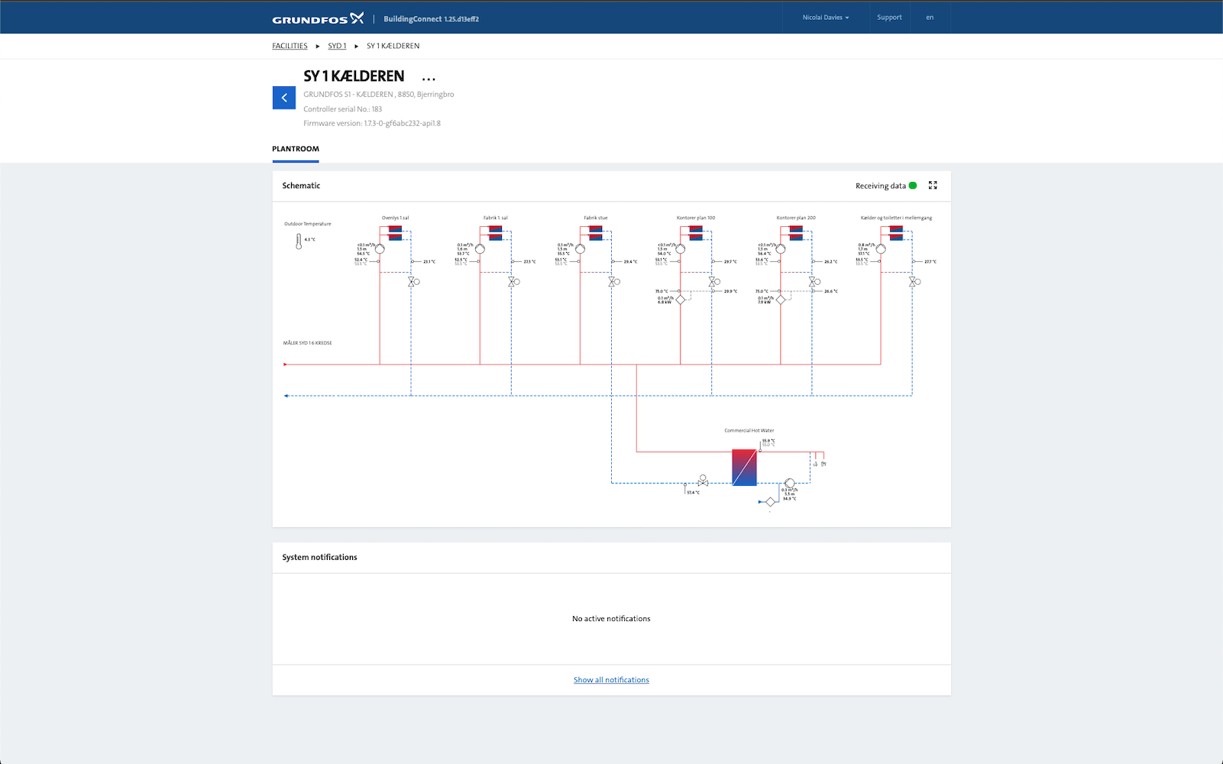Screen dimensions: 1223x764
Task: Click the green Receiving data status indicator
Action: (913, 186)
